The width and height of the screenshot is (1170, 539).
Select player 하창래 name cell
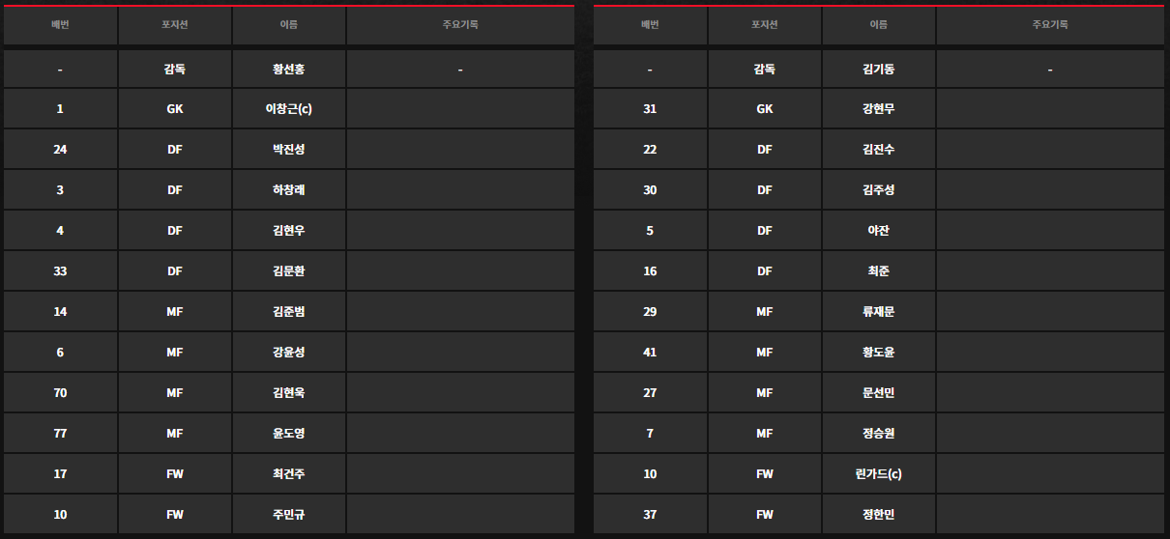[289, 190]
